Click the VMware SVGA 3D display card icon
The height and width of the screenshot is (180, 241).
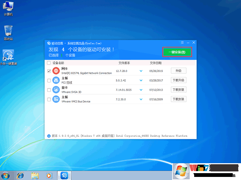tap(56, 90)
